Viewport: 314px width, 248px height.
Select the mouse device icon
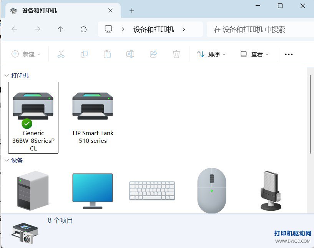coord(212,190)
